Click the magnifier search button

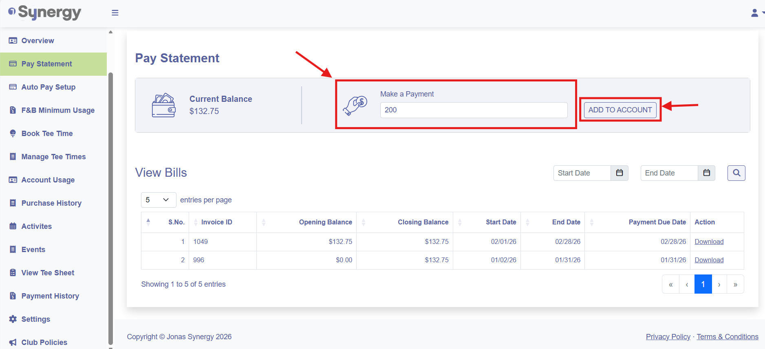[736, 173]
